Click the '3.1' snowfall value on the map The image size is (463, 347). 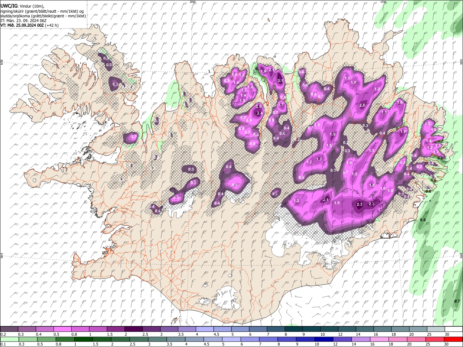coord(280,81)
